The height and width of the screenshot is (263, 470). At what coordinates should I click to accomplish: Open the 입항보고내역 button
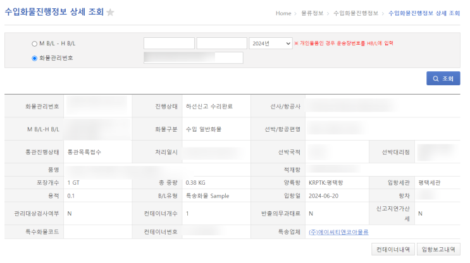coord(438,249)
